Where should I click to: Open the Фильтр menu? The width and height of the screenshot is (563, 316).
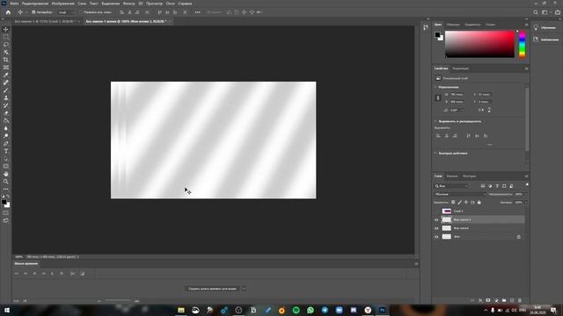pos(129,4)
